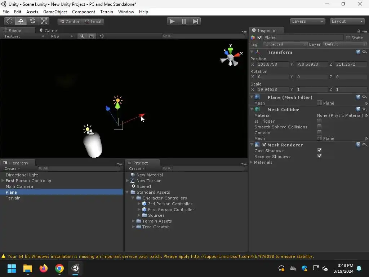Click the Position X field
Screen dimensions: 369x277
[x=272, y=64]
